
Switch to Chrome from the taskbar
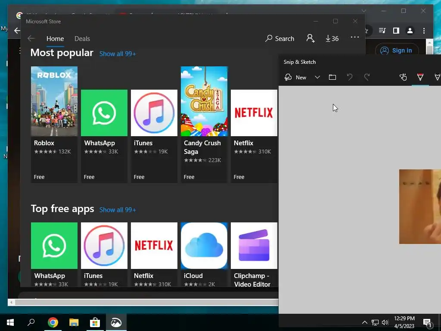(x=53, y=322)
